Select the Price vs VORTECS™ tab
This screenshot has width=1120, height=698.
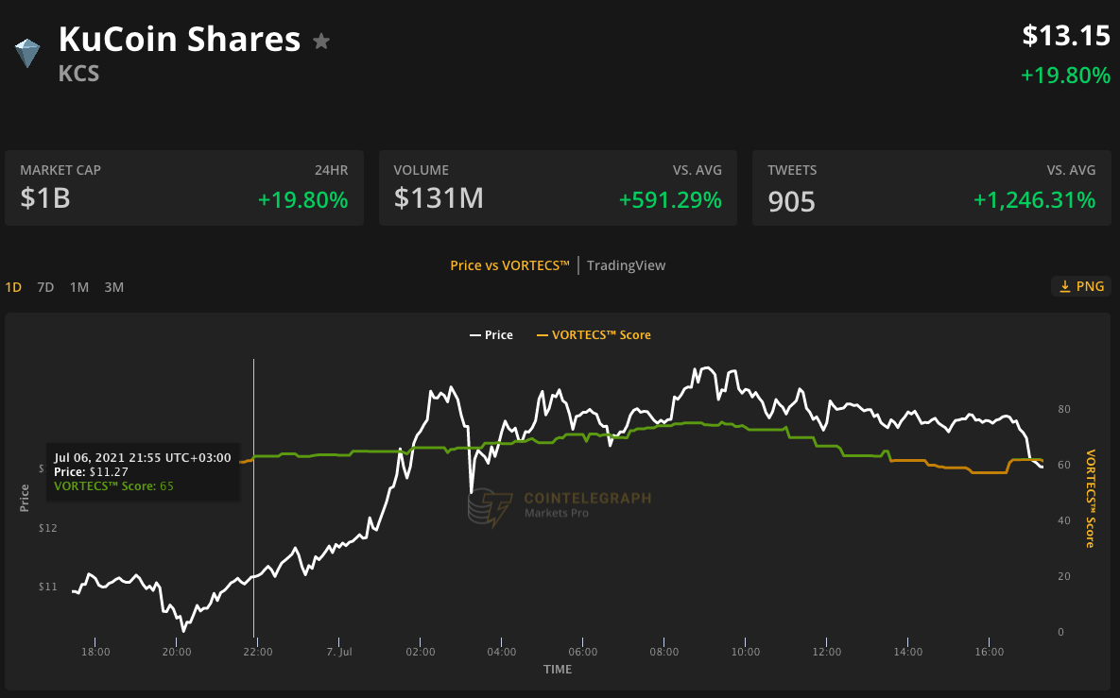(509, 265)
